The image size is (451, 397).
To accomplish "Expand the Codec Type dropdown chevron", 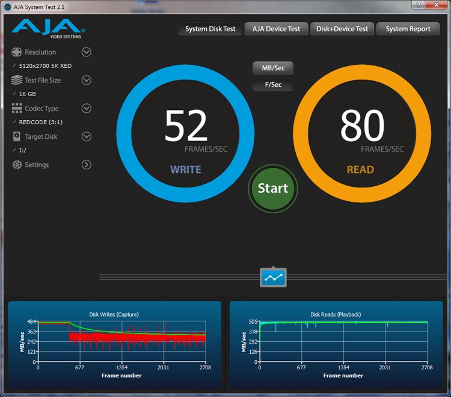I will pyautogui.click(x=86, y=108).
